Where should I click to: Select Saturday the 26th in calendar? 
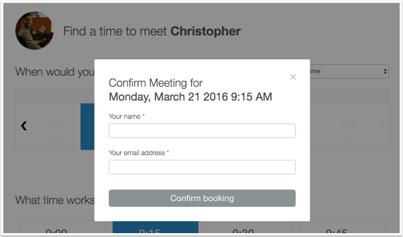[x=348, y=127]
